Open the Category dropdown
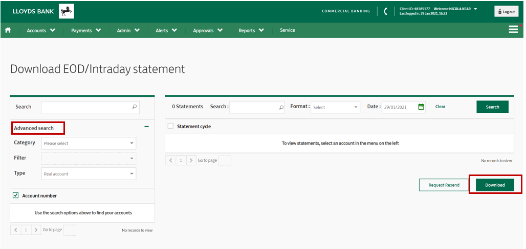This screenshot has width=526, height=249. pos(89,143)
